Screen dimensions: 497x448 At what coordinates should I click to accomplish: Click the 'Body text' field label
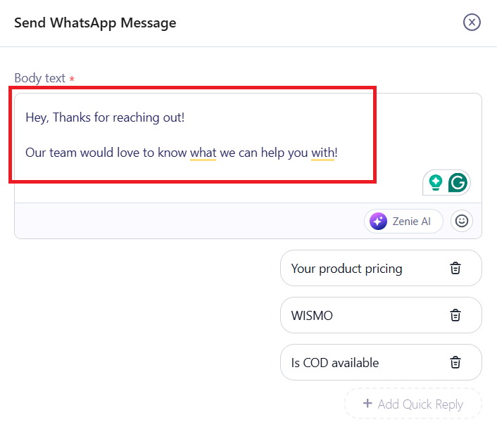click(x=39, y=78)
